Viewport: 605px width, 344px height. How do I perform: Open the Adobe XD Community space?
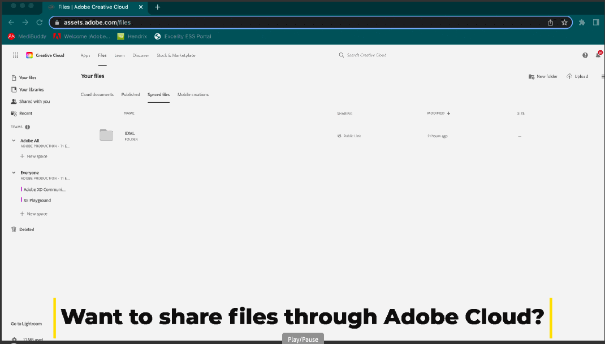coord(44,189)
